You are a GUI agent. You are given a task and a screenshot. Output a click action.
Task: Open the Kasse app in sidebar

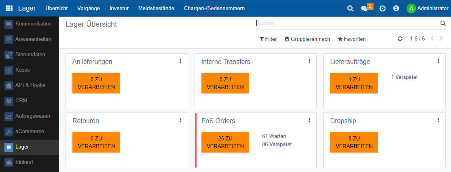[x=23, y=70]
